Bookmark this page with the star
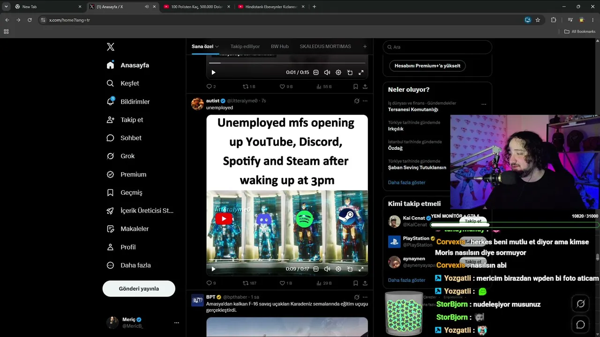 coord(538,20)
